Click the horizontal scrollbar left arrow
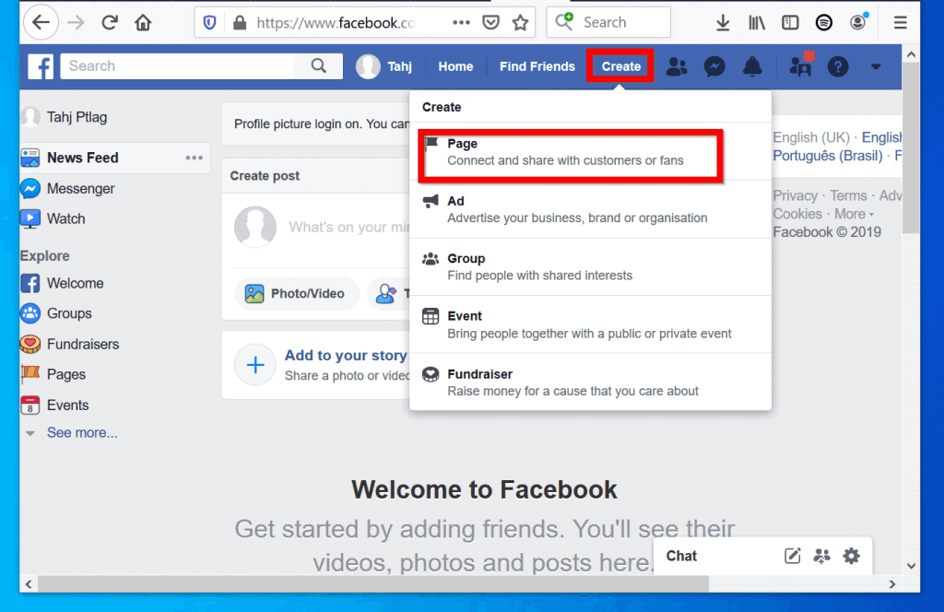This screenshot has height=612, width=944. click(x=29, y=584)
